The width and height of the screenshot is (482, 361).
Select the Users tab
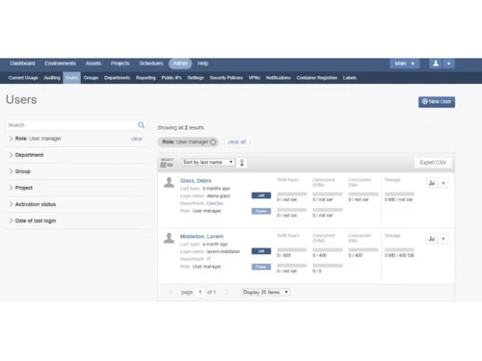pos(72,78)
